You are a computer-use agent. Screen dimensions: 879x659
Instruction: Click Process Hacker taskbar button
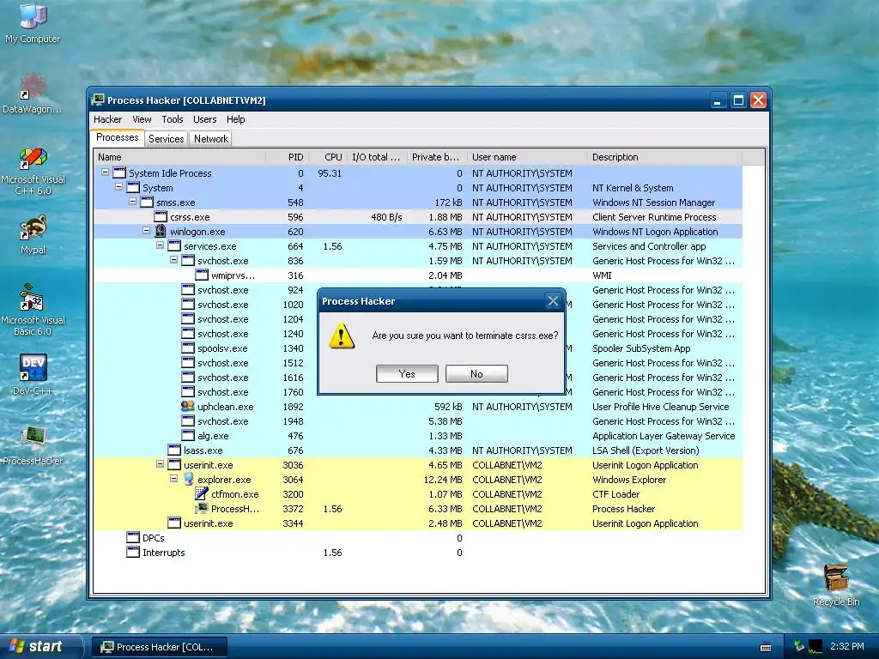(x=159, y=647)
